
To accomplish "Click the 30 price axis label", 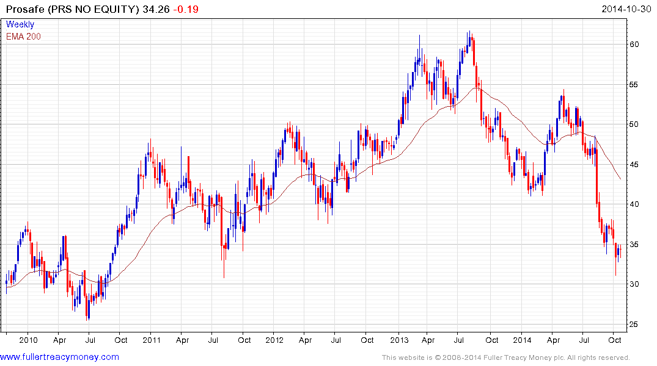I will pyautogui.click(x=634, y=284).
